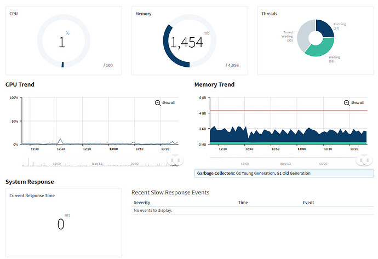Click the Current Response Time value
The width and height of the screenshot is (378, 259).
point(61,224)
